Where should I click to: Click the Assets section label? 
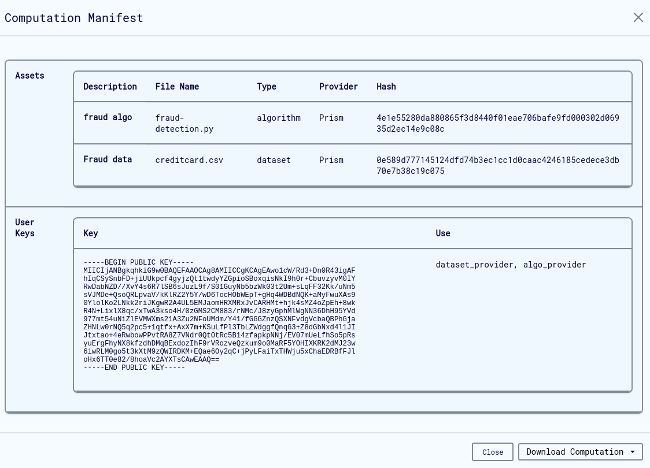point(29,75)
